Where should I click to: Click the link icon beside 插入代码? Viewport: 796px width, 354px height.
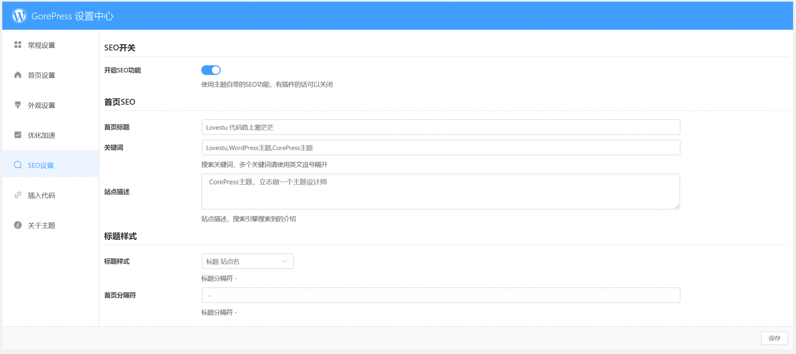point(18,195)
